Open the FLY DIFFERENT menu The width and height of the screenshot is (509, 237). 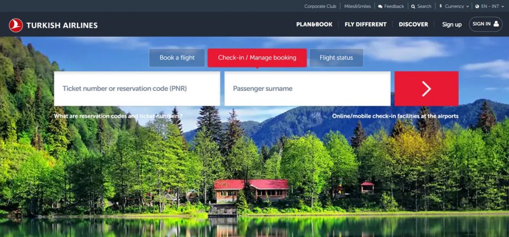click(365, 24)
